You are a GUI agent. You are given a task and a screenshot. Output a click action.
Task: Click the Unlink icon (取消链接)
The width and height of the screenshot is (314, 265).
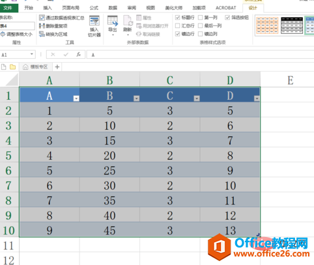click(139, 34)
